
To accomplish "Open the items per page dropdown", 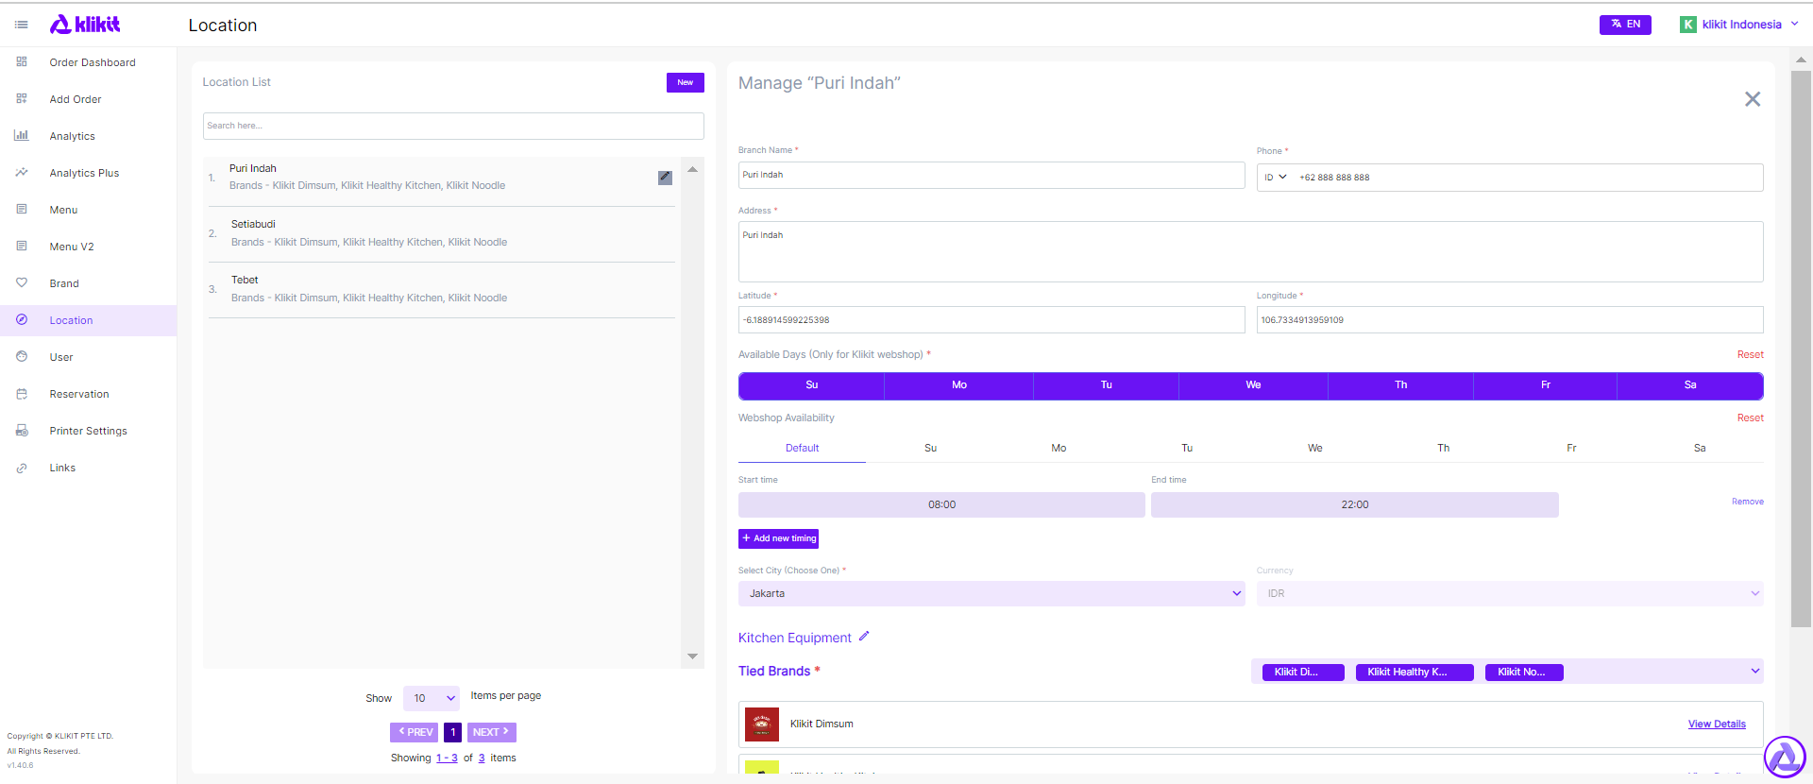I will 432,698.
